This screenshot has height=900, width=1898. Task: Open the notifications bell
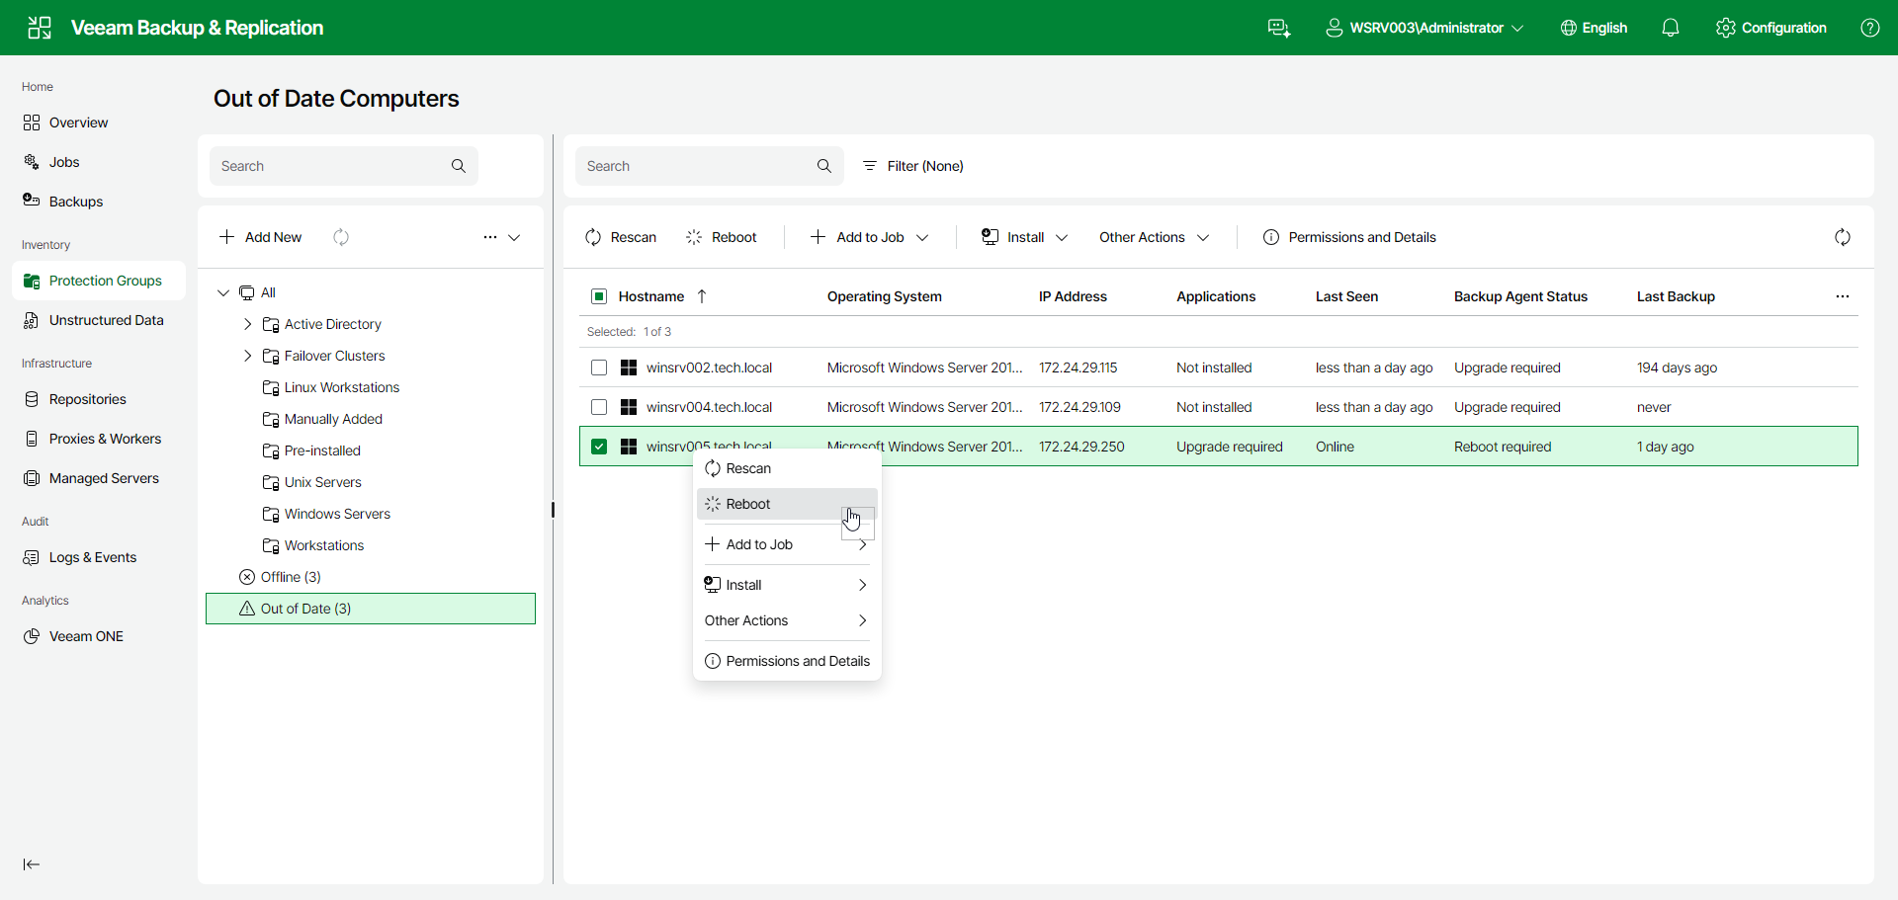click(x=1671, y=28)
